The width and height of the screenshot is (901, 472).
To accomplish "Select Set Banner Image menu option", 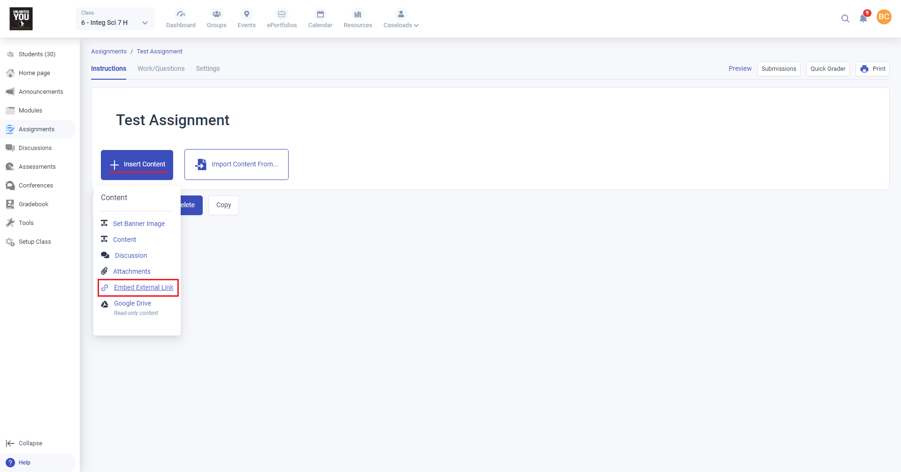I will 139,224.
